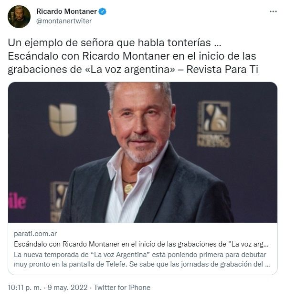
Task: Open the Ricardo Montaner display name link
Action: pos(66,11)
